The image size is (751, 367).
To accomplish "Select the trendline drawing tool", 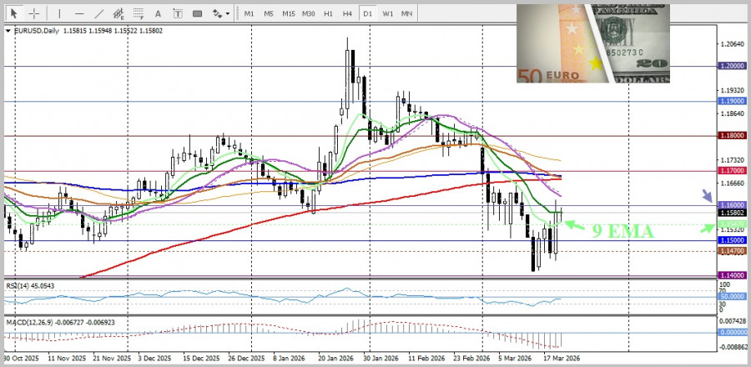I will pyautogui.click(x=99, y=13).
